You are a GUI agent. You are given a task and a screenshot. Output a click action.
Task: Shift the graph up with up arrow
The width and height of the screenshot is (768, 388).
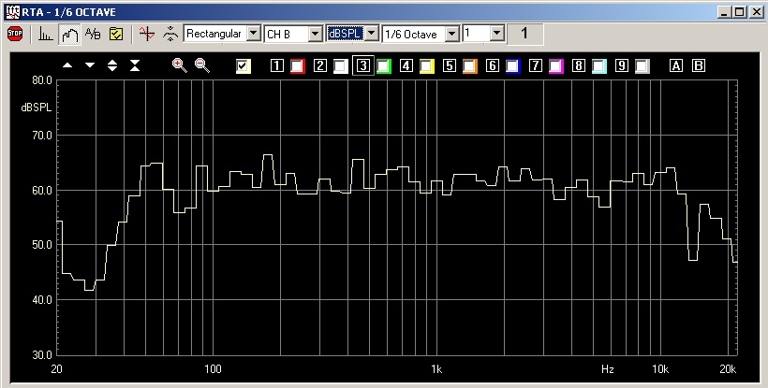click(x=67, y=65)
